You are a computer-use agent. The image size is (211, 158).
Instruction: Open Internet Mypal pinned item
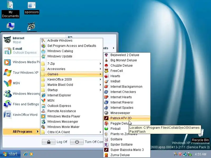(21, 40)
